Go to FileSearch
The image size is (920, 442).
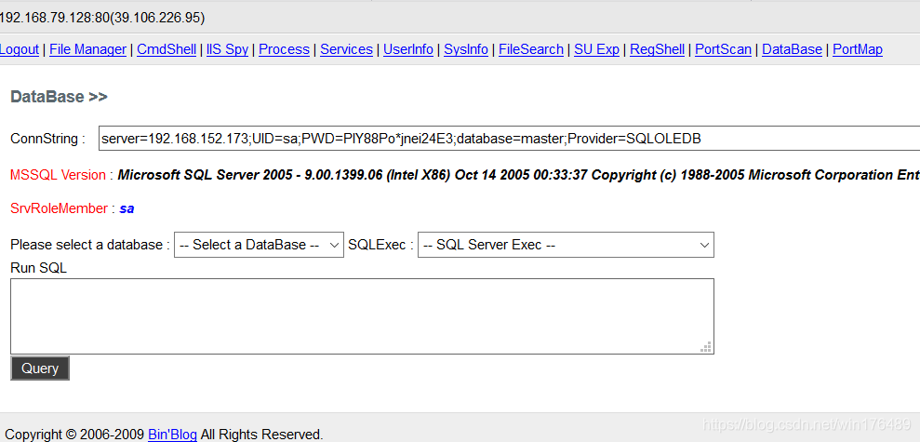coord(531,49)
